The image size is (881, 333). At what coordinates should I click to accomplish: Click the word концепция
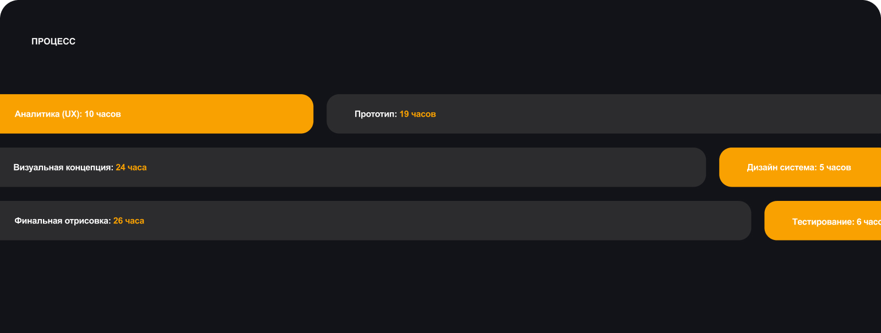89,167
